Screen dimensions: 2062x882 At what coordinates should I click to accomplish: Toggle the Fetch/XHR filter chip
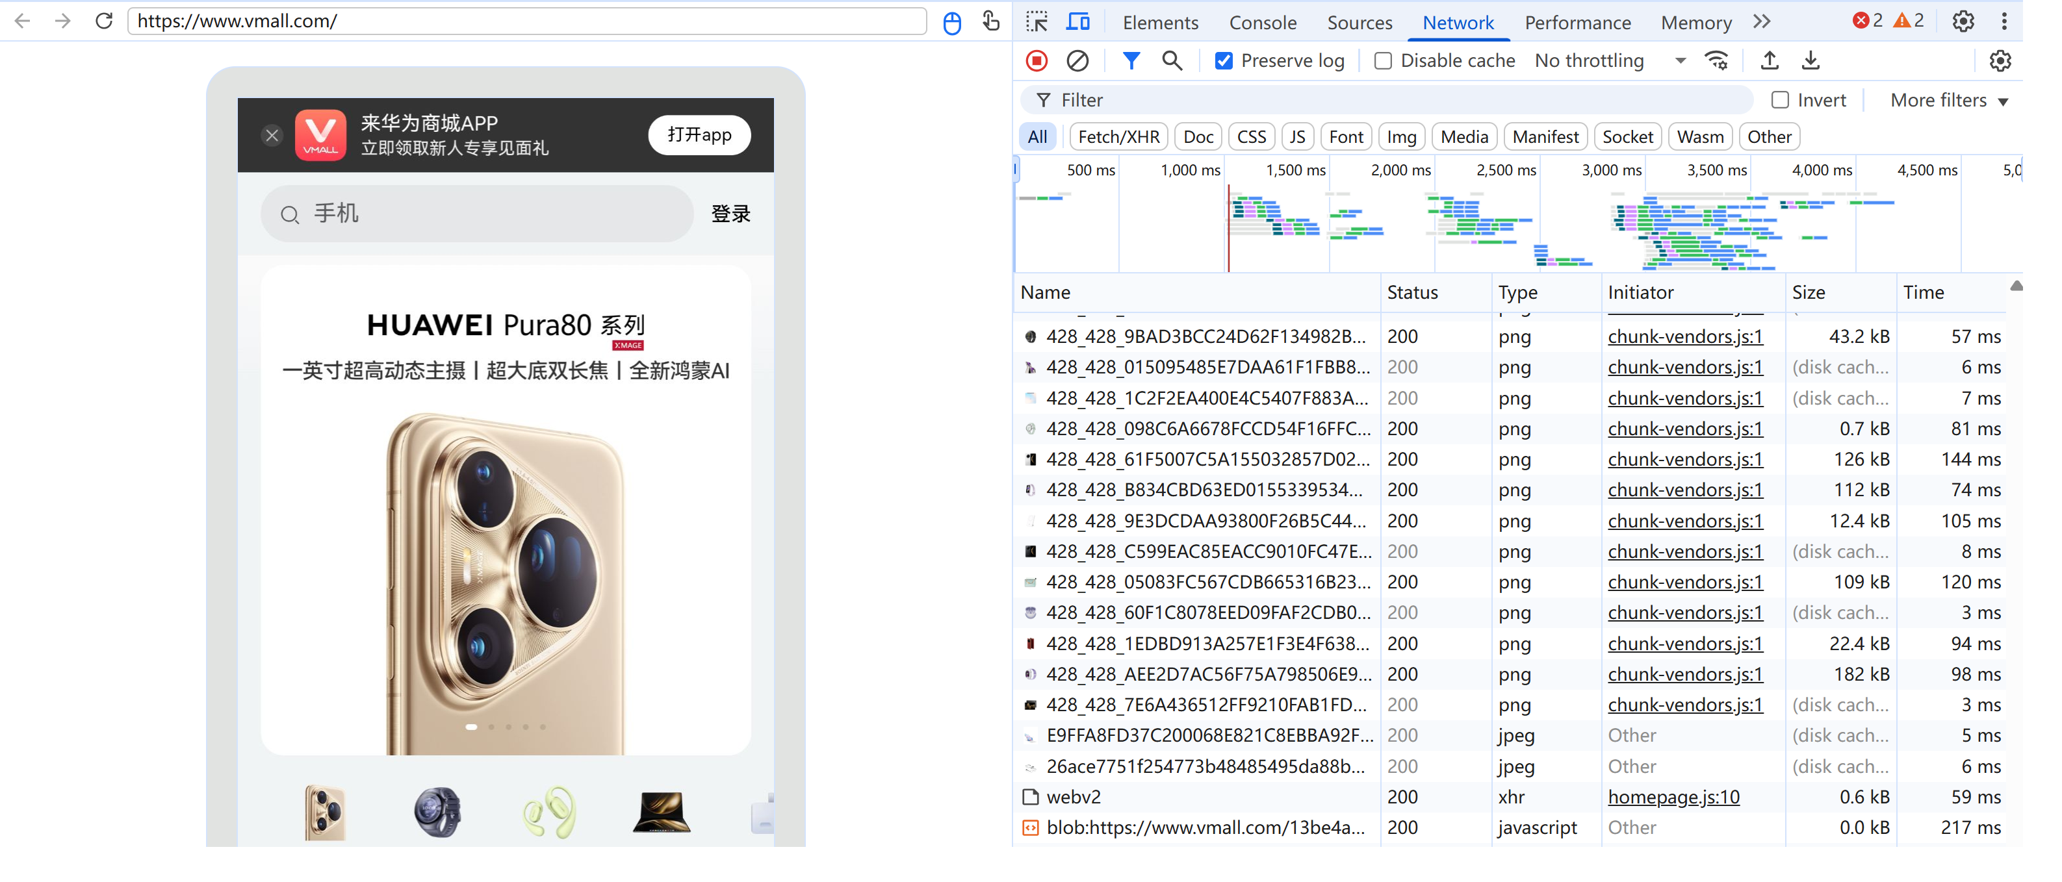(x=1119, y=137)
